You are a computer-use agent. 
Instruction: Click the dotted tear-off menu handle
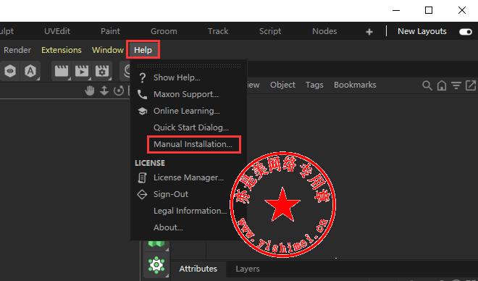[189, 65]
